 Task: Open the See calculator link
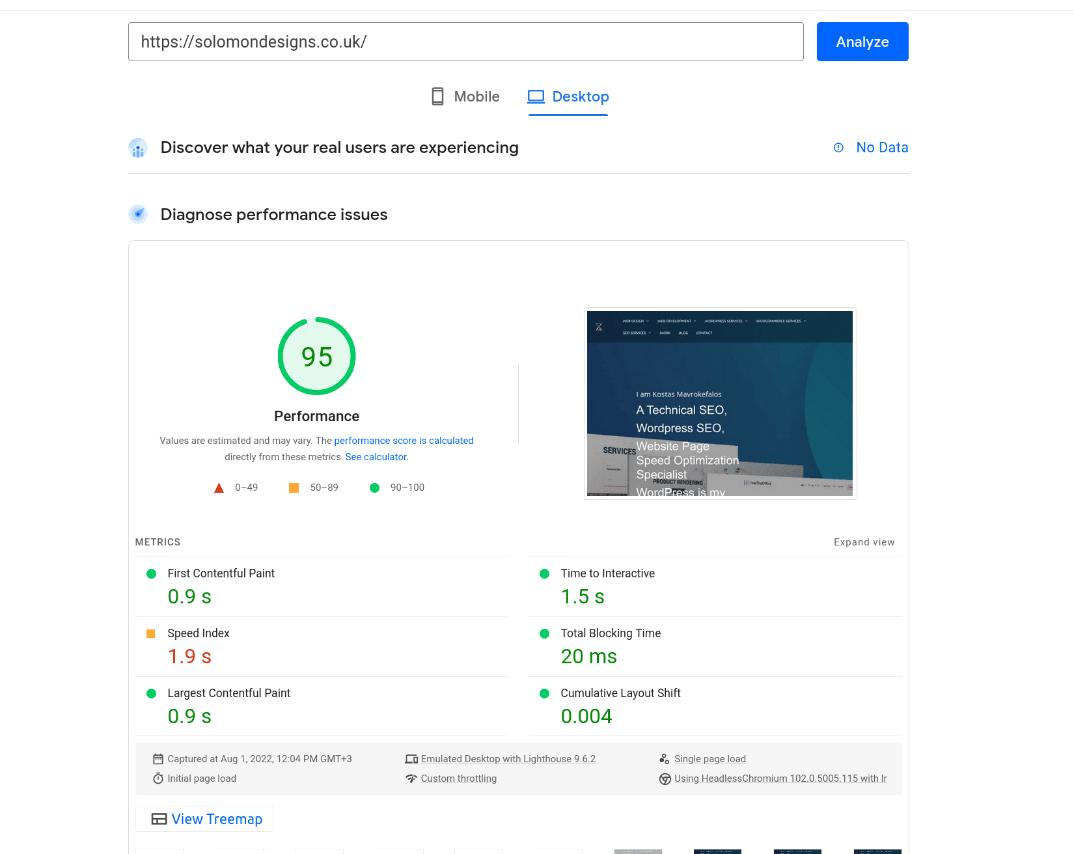pyautogui.click(x=376, y=456)
